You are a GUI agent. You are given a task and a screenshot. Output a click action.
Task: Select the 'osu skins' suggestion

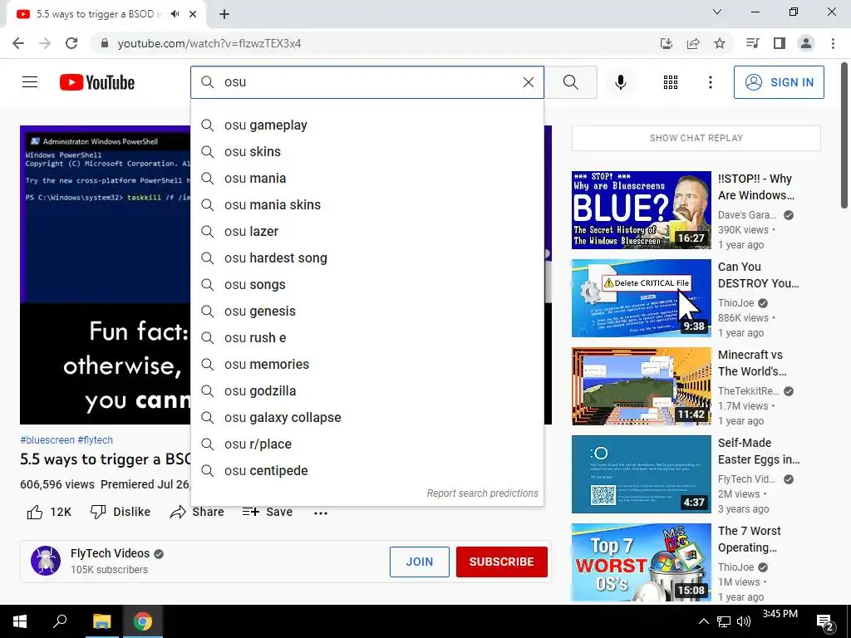[x=366, y=152]
